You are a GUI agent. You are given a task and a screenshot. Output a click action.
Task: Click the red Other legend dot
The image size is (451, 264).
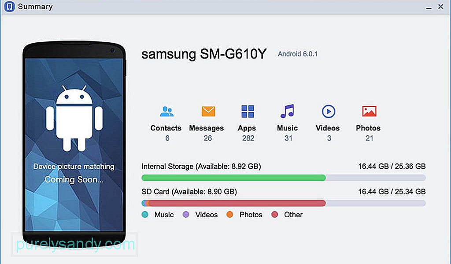275,215
